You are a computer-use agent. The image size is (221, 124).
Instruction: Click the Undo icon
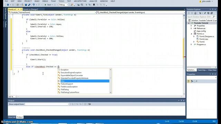point(34,5)
